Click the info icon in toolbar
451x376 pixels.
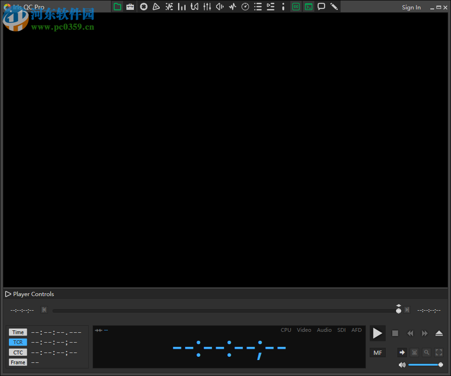point(283,7)
